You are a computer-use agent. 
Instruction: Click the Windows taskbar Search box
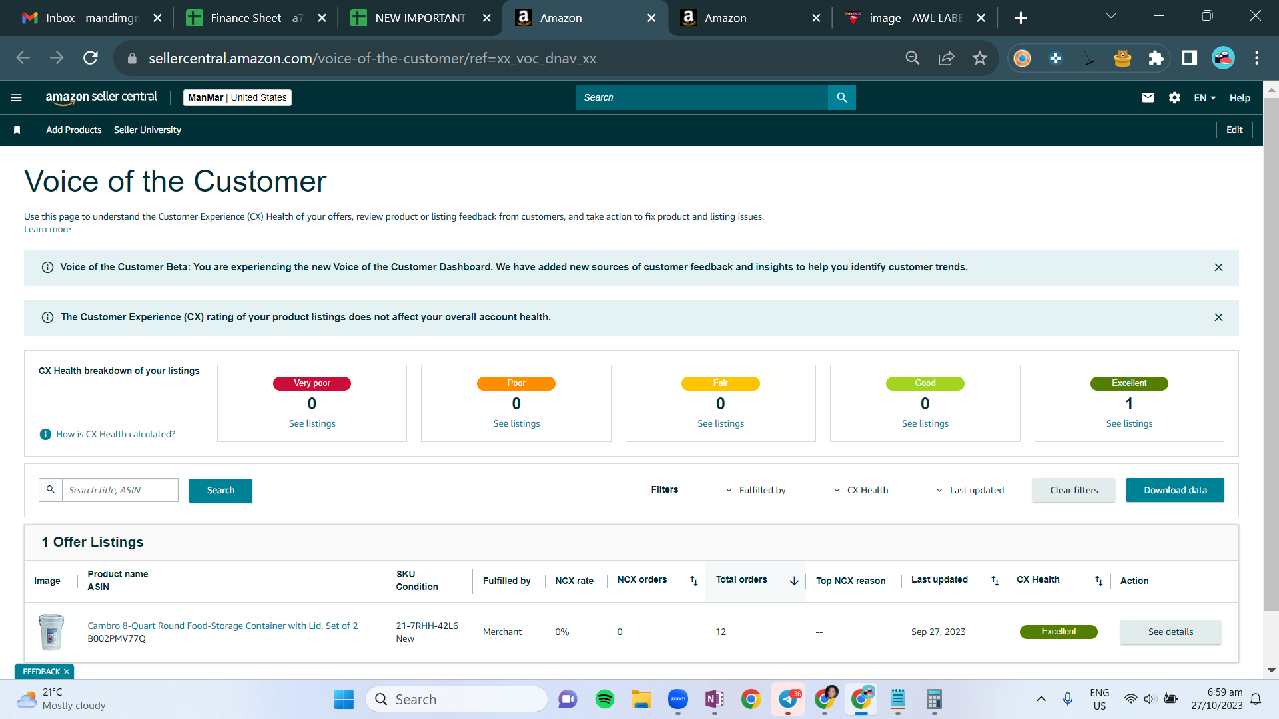[x=456, y=699]
